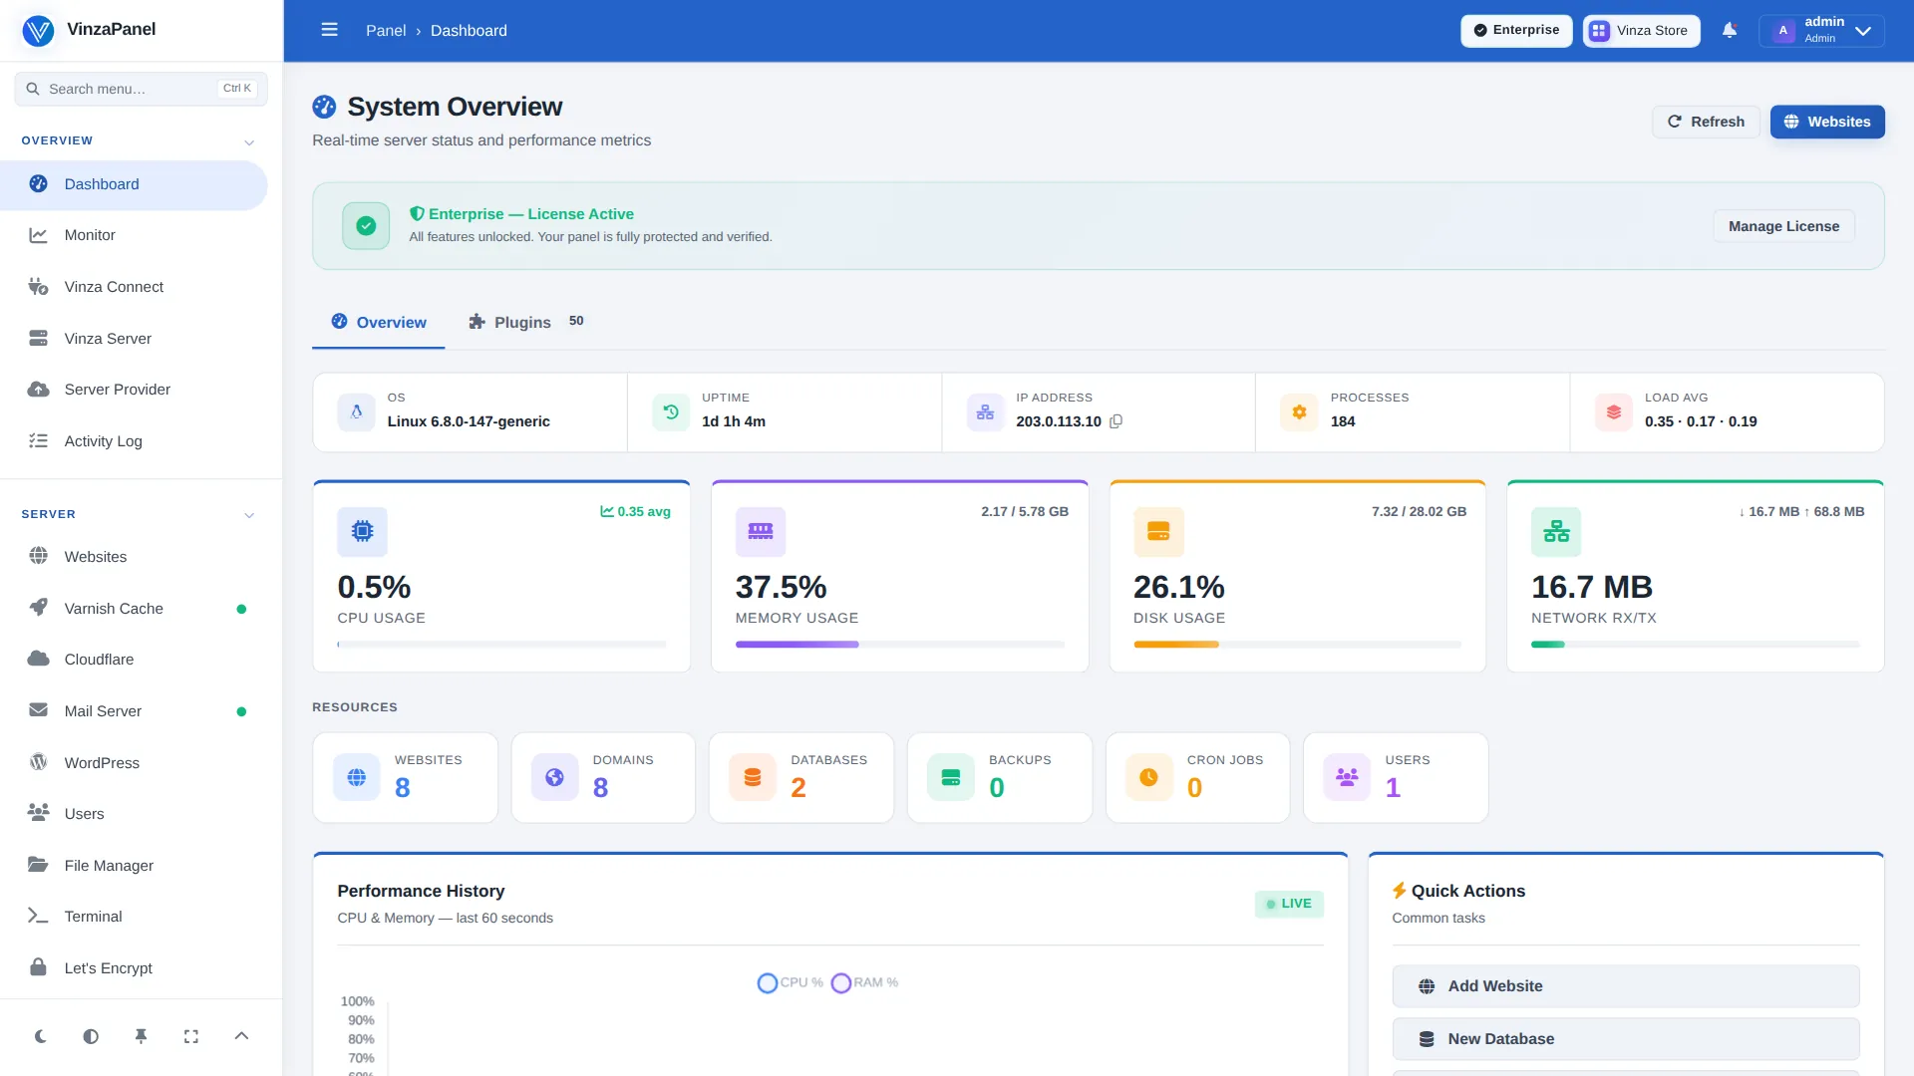Viewport: 1914px width, 1076px height.
Task: Copy the IP address 203.0.113.10
Action: 1116,421
